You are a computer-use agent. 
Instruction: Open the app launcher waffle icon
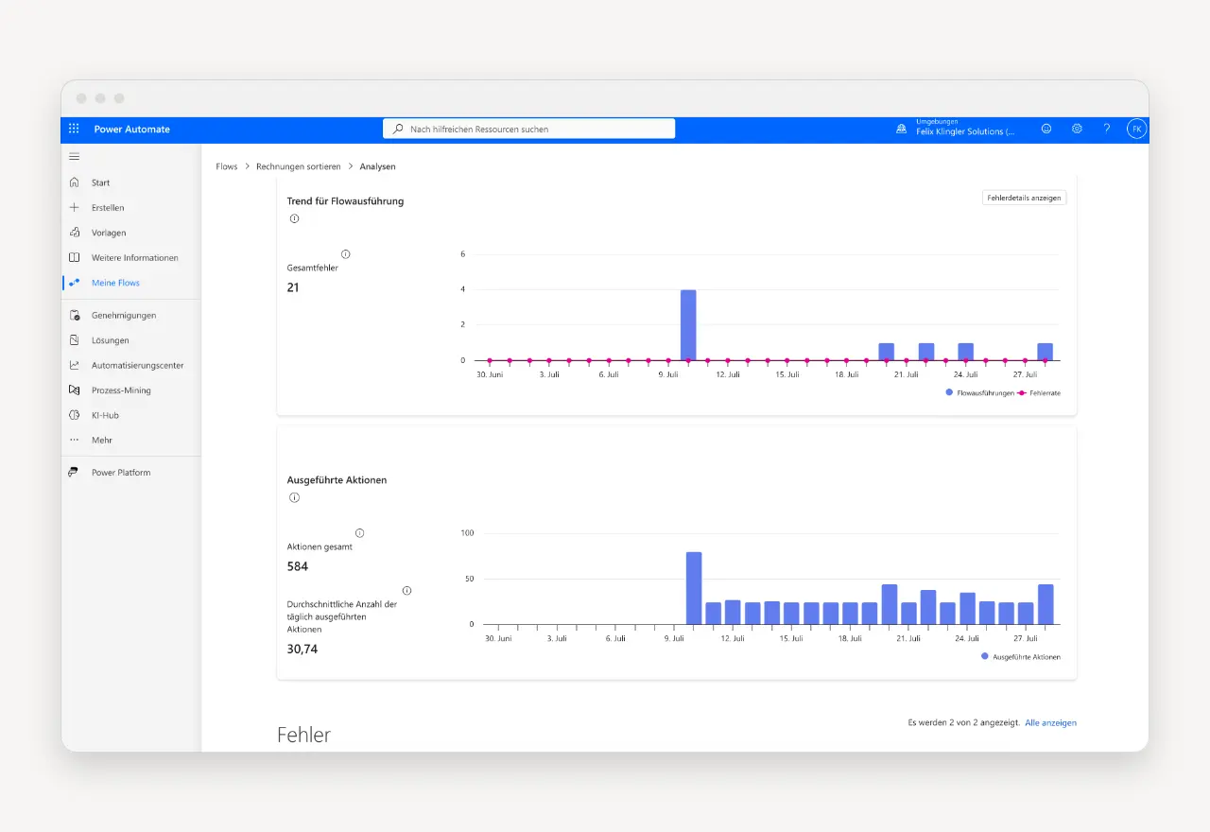[74, 129]
